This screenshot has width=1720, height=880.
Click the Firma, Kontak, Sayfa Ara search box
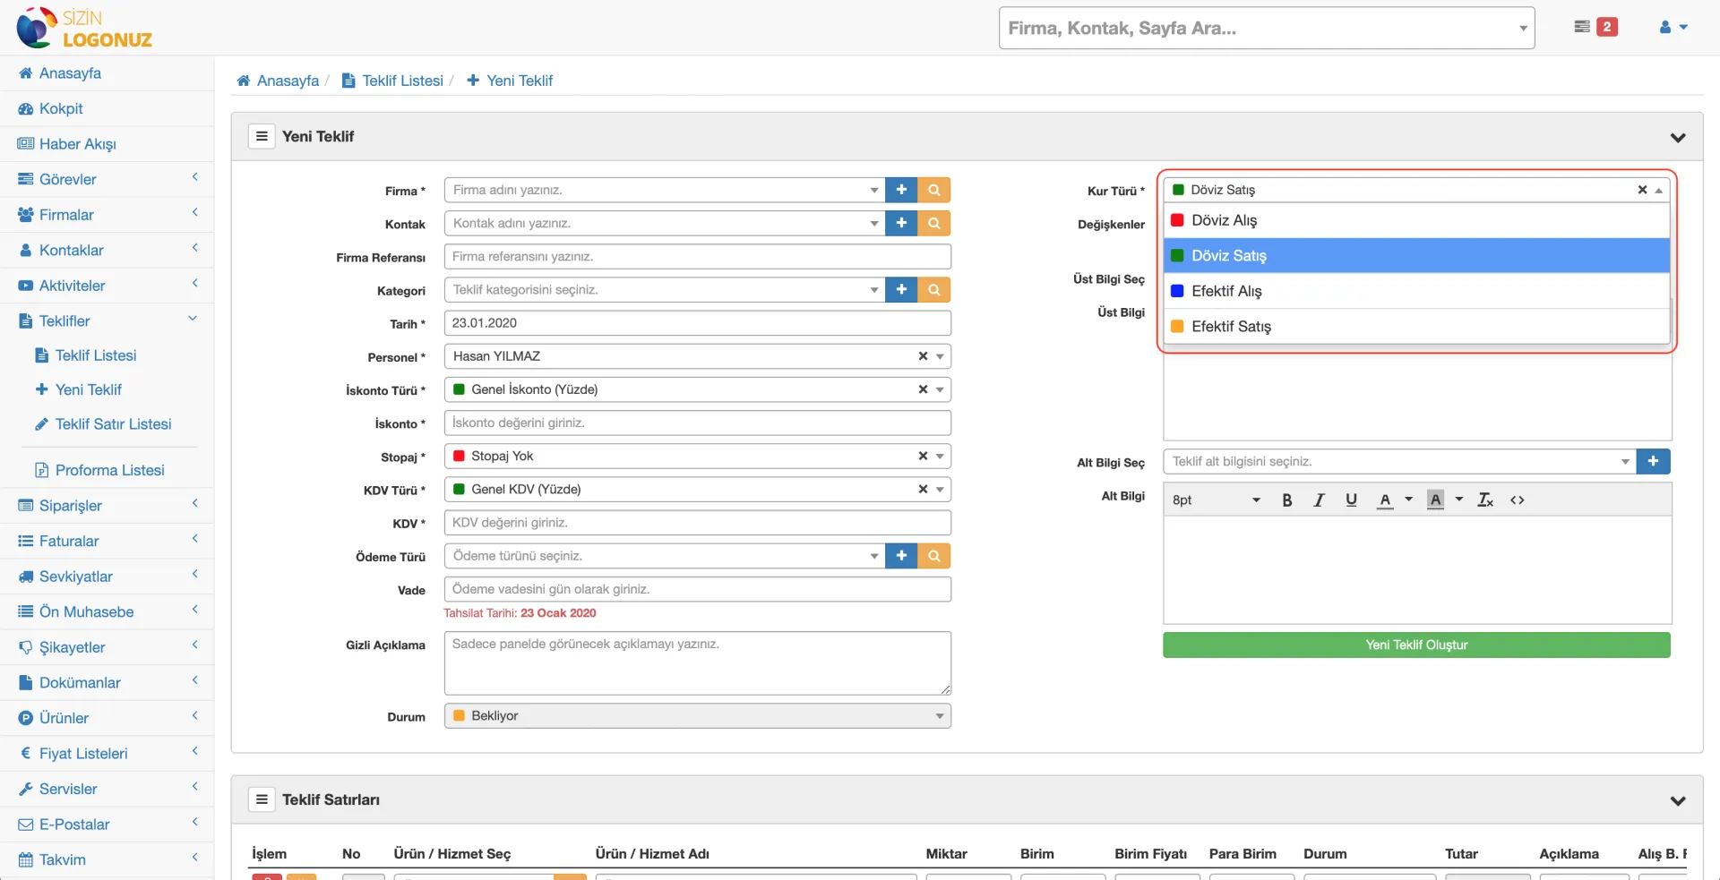pos(1266,28)
